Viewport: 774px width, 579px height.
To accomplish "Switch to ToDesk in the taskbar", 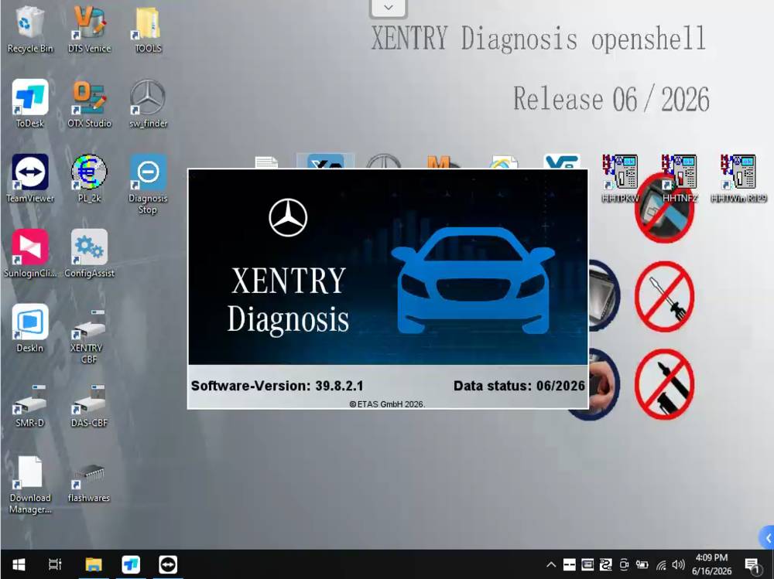I will point(131,564).
